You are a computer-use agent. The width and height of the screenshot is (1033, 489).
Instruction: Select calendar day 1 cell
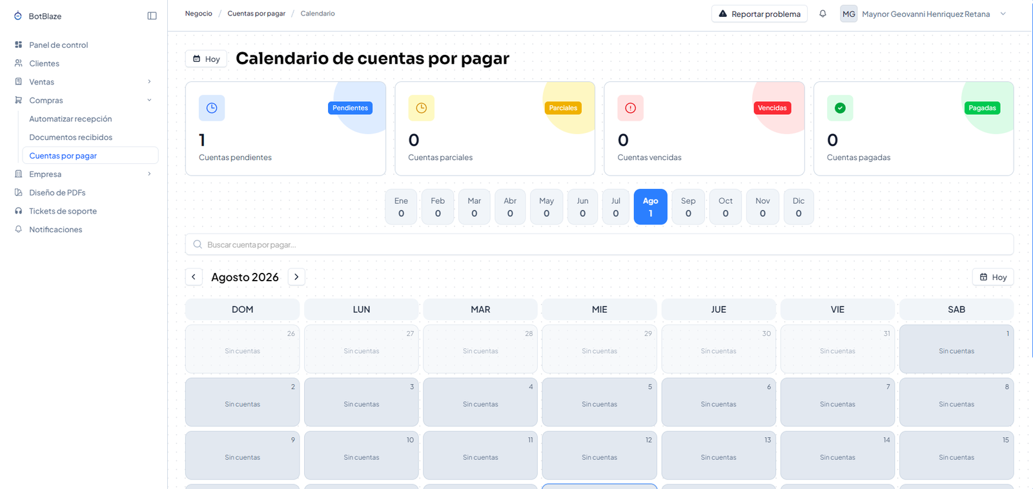coord(956,349)
